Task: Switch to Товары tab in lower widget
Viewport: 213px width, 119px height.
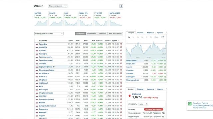Action: (140, 89)
